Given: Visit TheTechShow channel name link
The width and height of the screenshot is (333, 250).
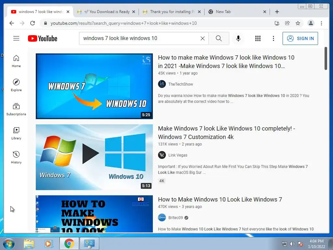Looking at the screenshot, I should [x=180, y=84].
